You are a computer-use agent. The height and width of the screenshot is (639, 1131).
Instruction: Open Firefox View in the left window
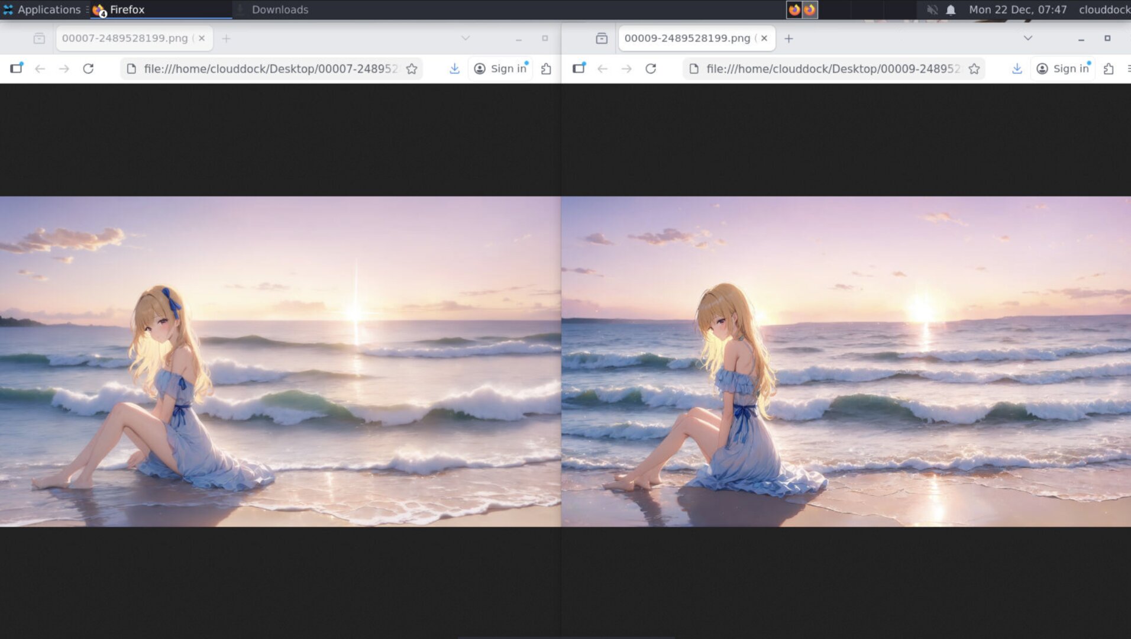pyautogui.click(x=17, y=68)
